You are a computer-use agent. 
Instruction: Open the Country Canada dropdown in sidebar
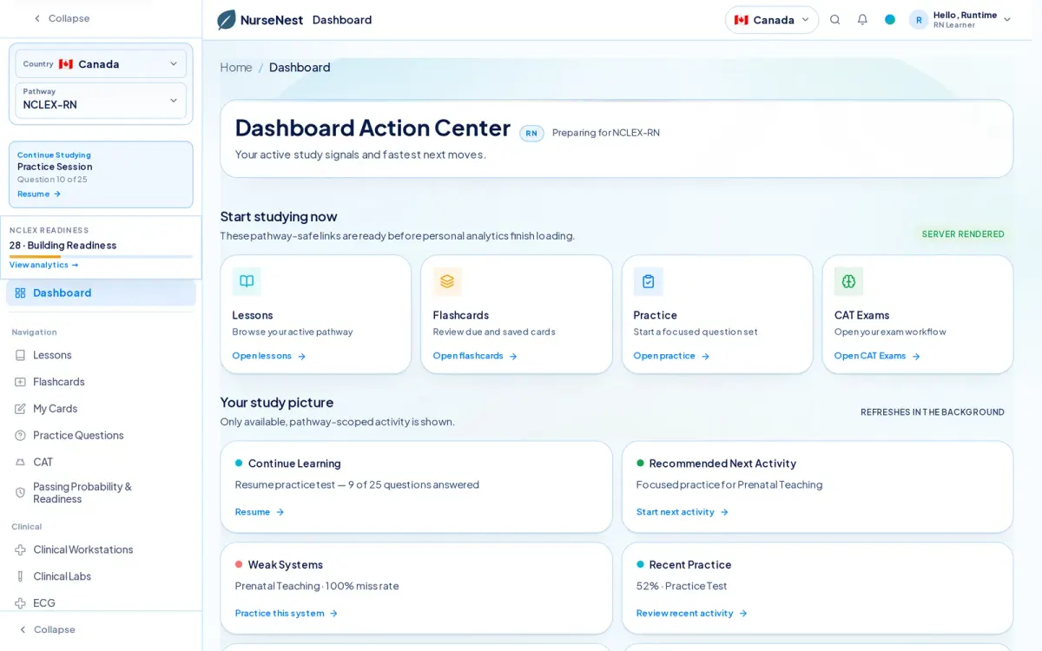pos(101,64)
